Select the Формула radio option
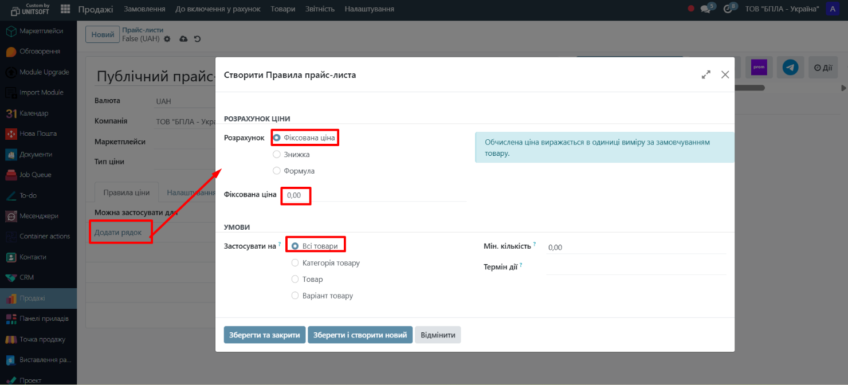848x385 pixels. click(277, 171)
